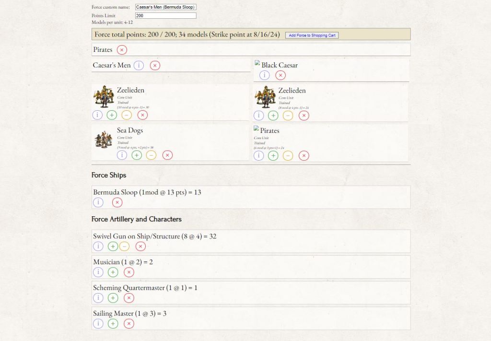View info about Bermuda Sloop ship
The width and height of the screenshot is (491, 341).
coord(98,202)
